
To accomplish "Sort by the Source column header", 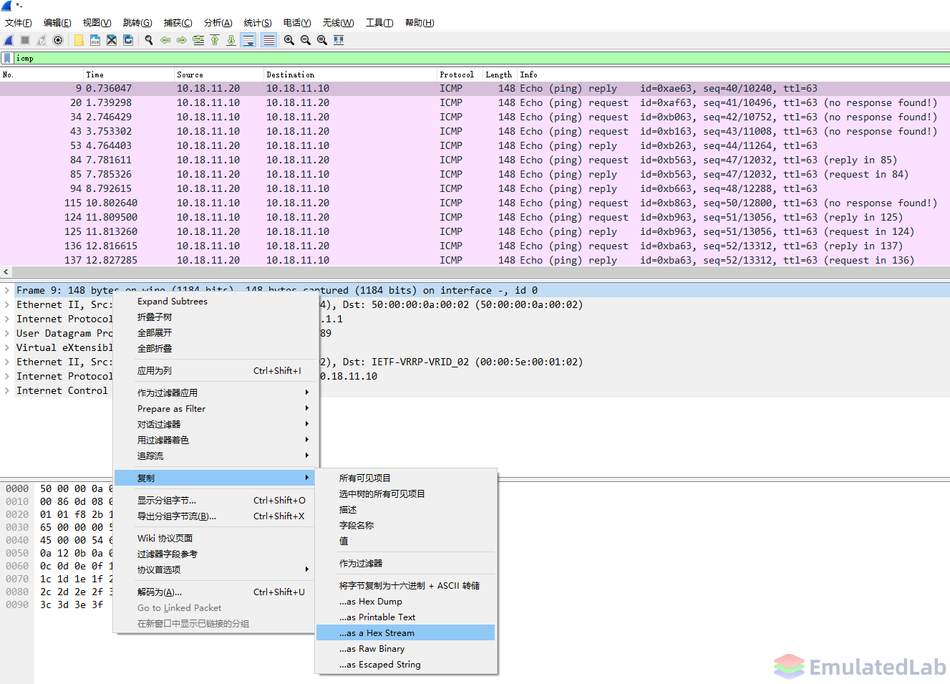I will pyautogui.click(x=219, y=74).
